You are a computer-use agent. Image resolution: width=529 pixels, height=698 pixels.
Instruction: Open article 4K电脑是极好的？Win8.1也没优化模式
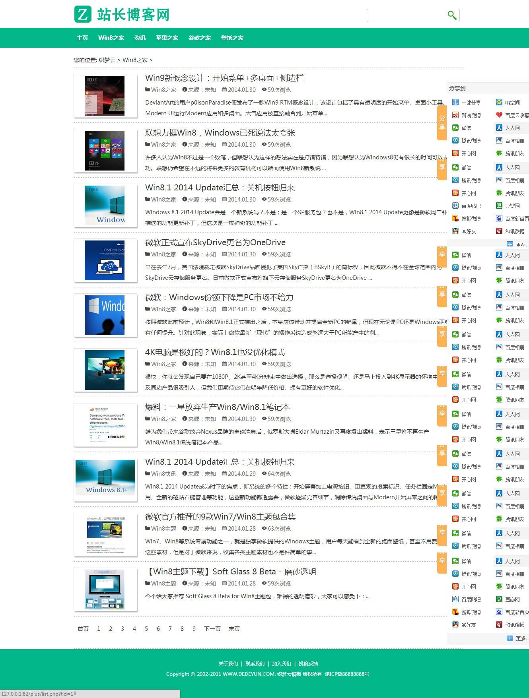click(x=215, y=352)
